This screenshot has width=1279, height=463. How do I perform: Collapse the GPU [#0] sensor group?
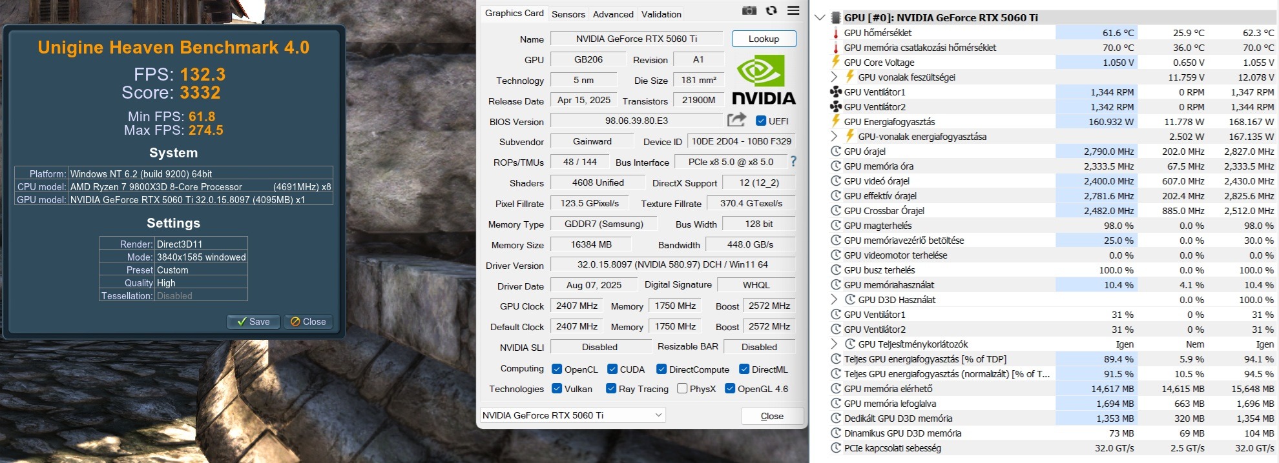pos(820,17)
